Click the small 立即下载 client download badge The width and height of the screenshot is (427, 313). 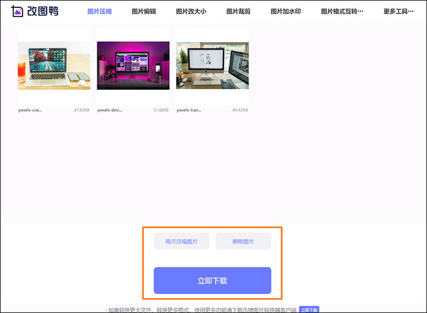pyautogui.click(x=309, y=310)
